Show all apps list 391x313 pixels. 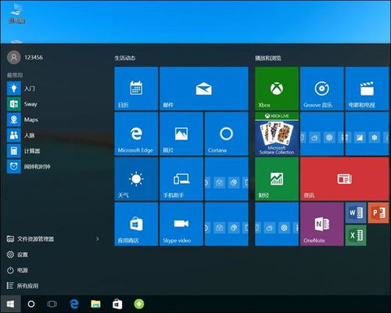[23, 286]
